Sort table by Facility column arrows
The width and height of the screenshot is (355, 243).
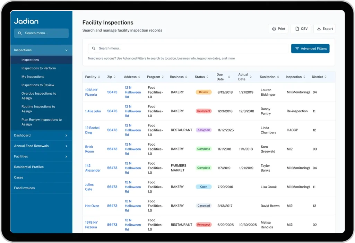tap(99, 77)
